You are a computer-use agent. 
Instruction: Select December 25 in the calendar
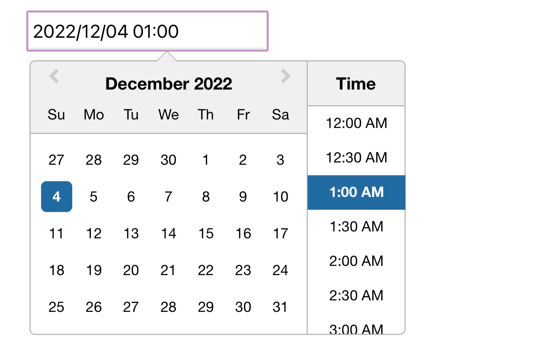56,307
